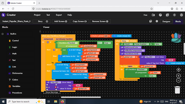Open the projects folder icon
This screenshot has height=104, width=185.
tap(153, 15)
